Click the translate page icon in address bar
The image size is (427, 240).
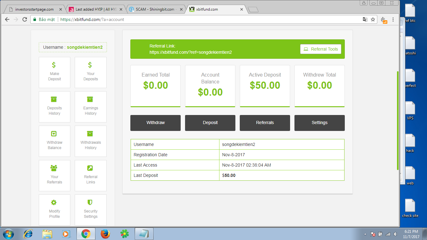pyautogui.click(x=365, y=19)
